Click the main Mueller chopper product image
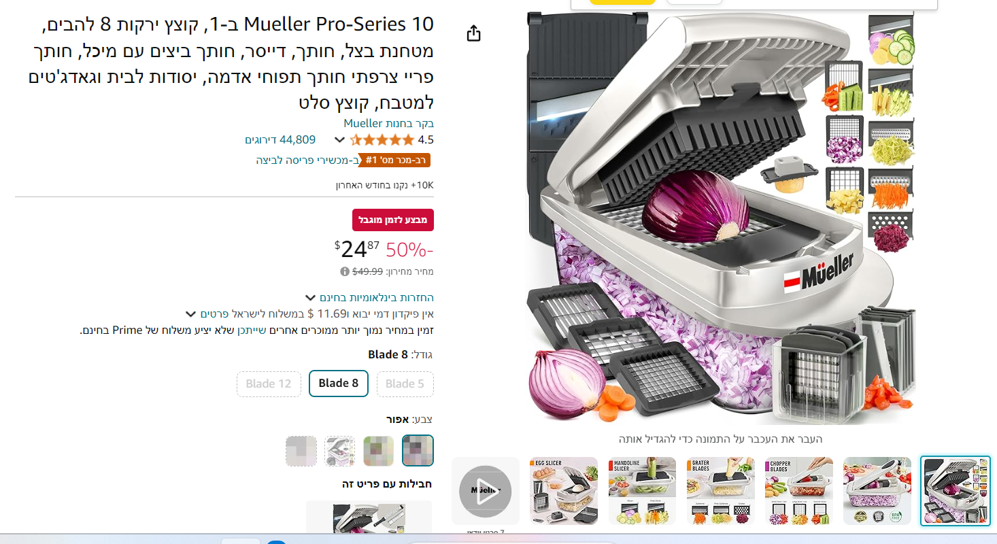The height and width of the screenshot is (544, 997). [x=721, y=218]
